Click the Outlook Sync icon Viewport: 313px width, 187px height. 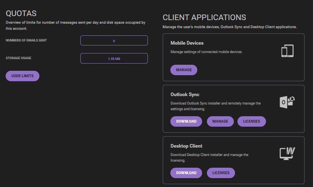(x=287, y=102)
